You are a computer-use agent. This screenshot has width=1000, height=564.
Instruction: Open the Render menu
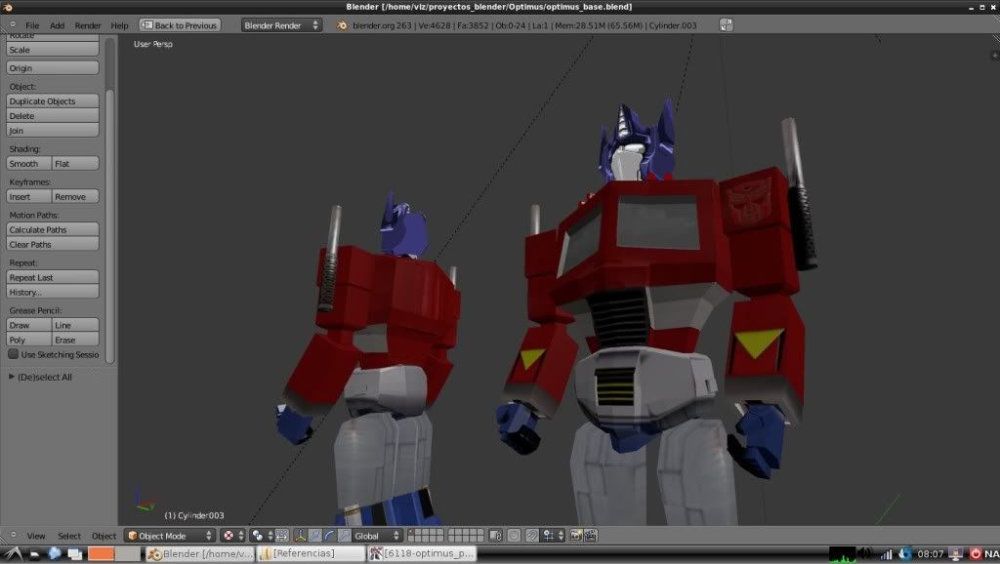(x=88, y=25)
